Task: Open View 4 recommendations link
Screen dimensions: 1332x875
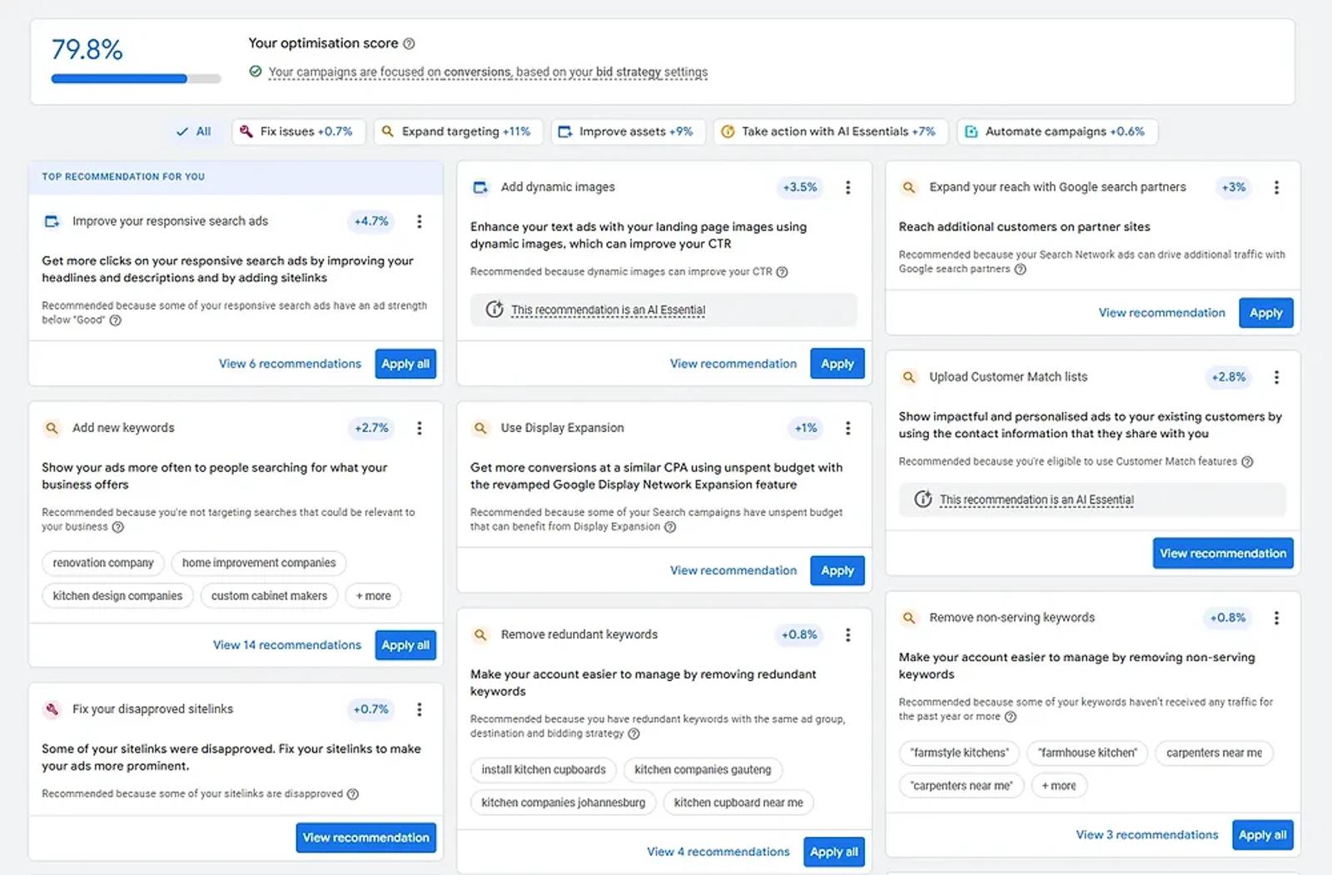Action: 718,852
